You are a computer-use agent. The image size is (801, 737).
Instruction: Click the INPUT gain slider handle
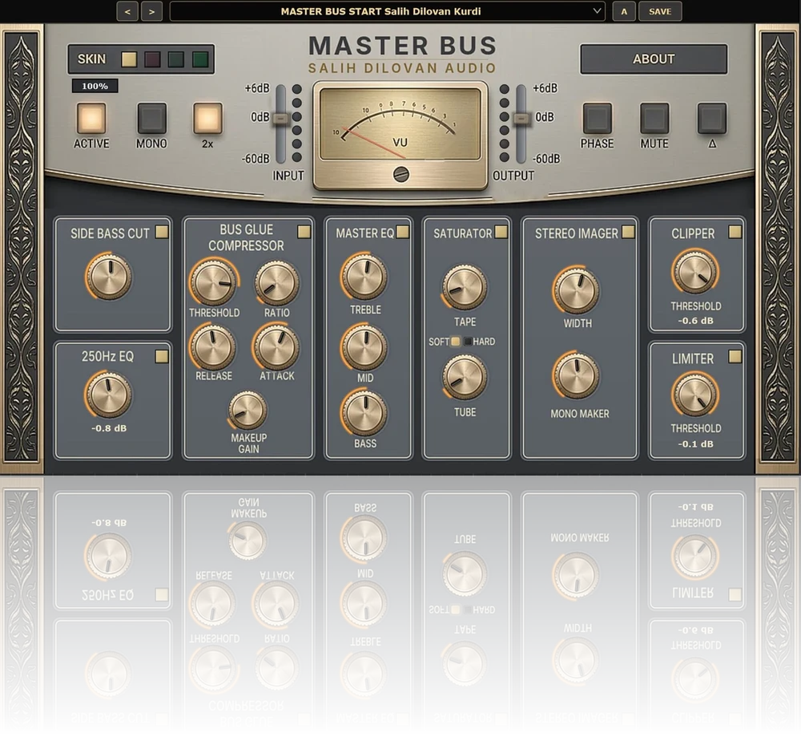tap(280, 119)
